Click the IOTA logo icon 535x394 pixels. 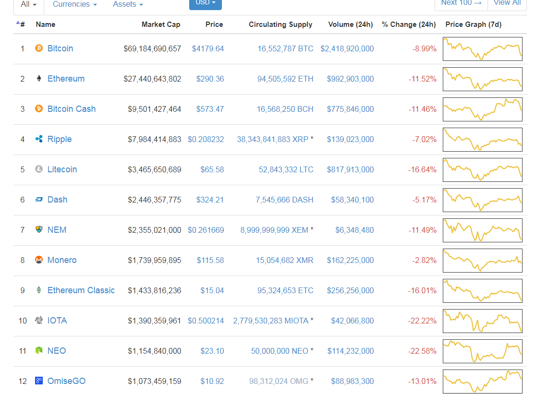click(x=39, y=320)
